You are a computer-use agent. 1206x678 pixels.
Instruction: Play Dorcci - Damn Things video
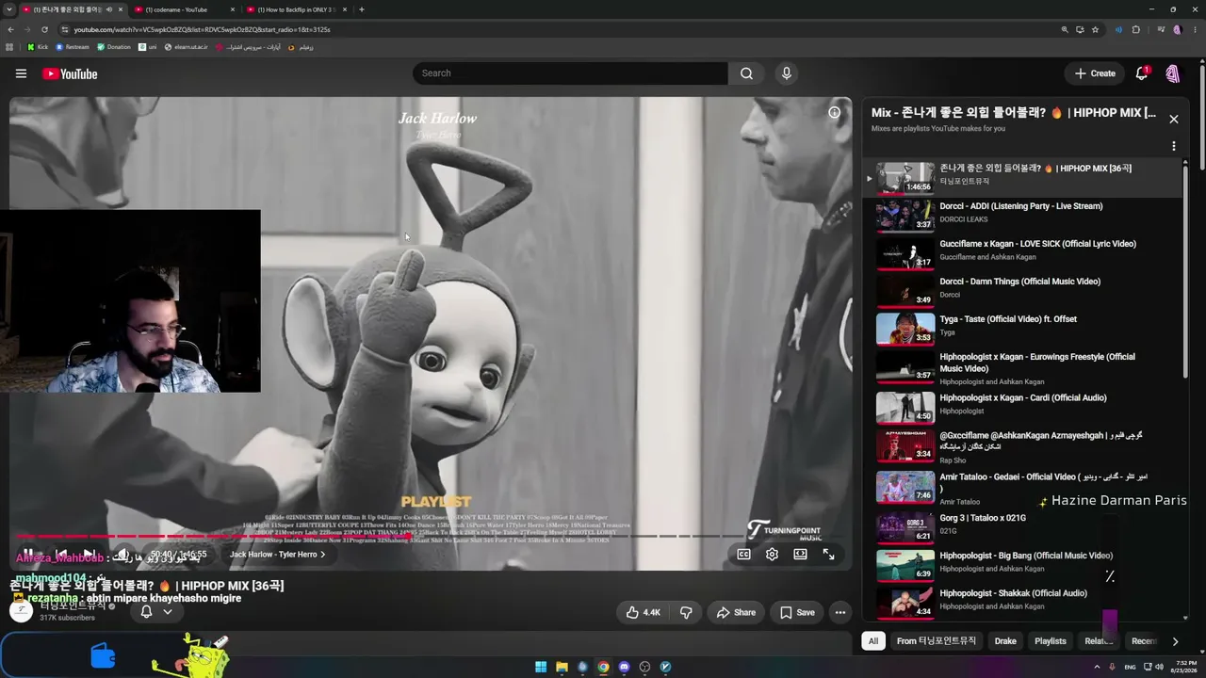click(1019, 282)
